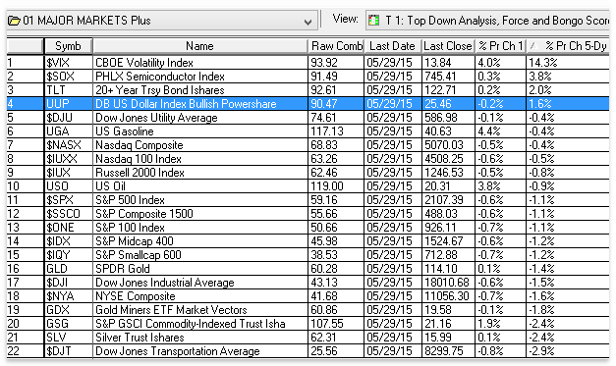Click Gold Miners ETF Market Vectors name
Image resolution: width=616 pixels, height=366 pixels.
click(x=200, y=310)
